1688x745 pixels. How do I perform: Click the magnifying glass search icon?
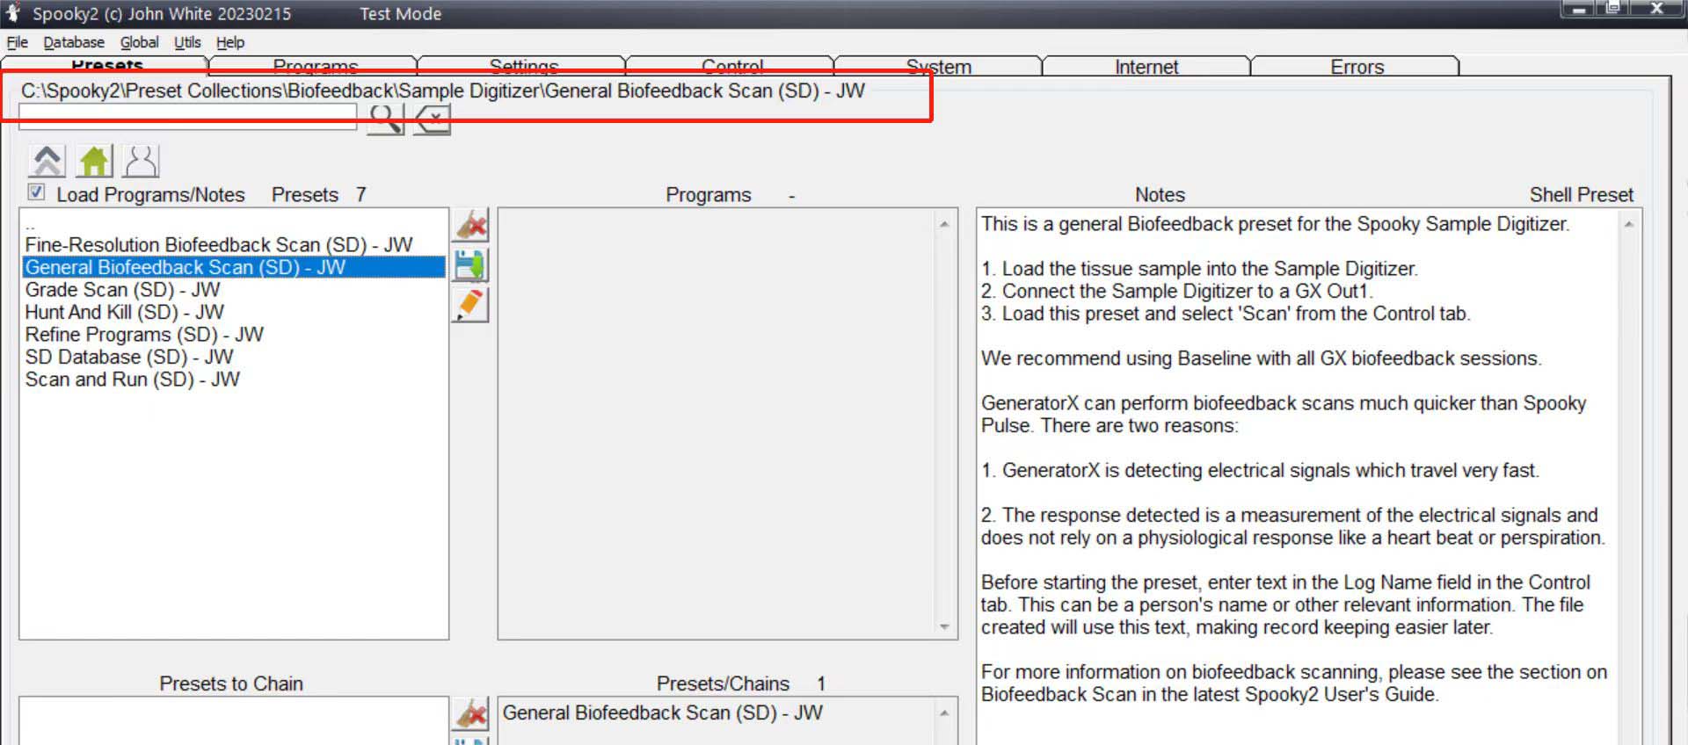click(x=385, y=119)
